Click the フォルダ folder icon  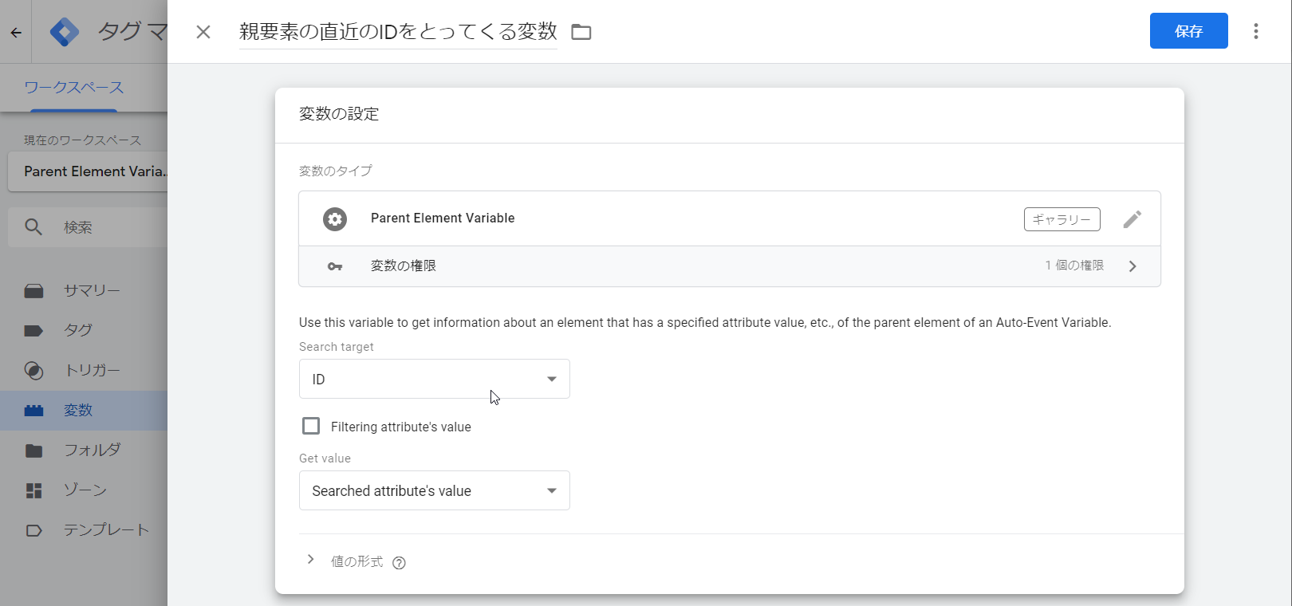(33, 451)
